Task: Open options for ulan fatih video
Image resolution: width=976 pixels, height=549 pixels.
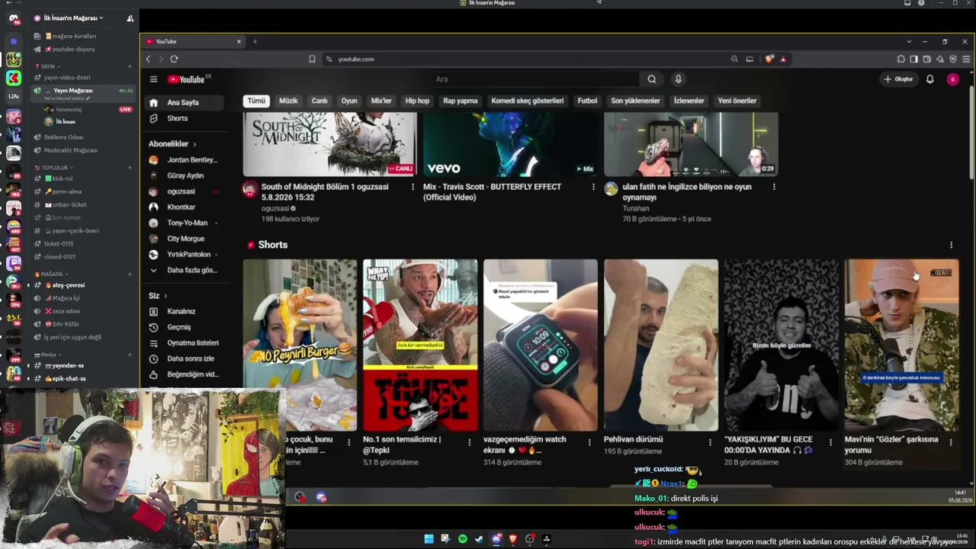Action: pyautogui.click(x=774, y=187)
